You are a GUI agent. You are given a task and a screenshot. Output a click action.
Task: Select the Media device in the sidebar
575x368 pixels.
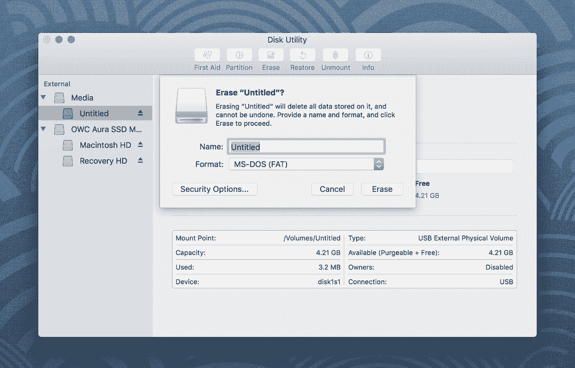coord(83,98)
